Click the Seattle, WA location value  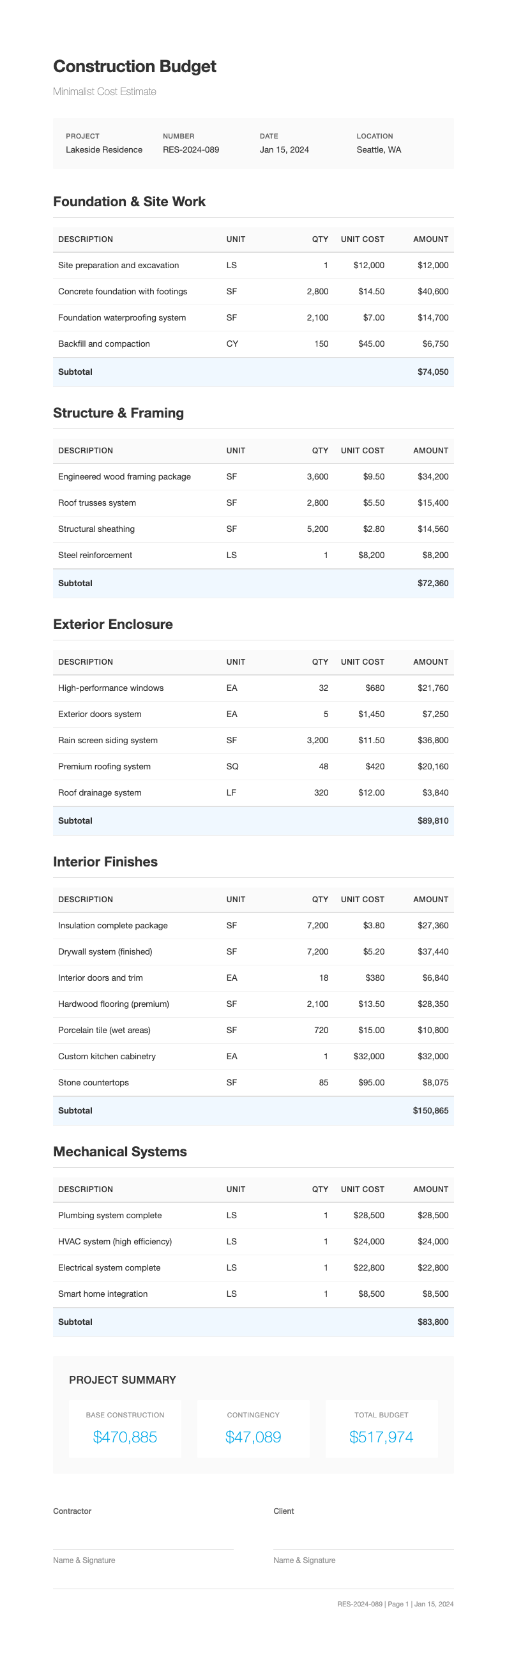[x=379, y=149]
